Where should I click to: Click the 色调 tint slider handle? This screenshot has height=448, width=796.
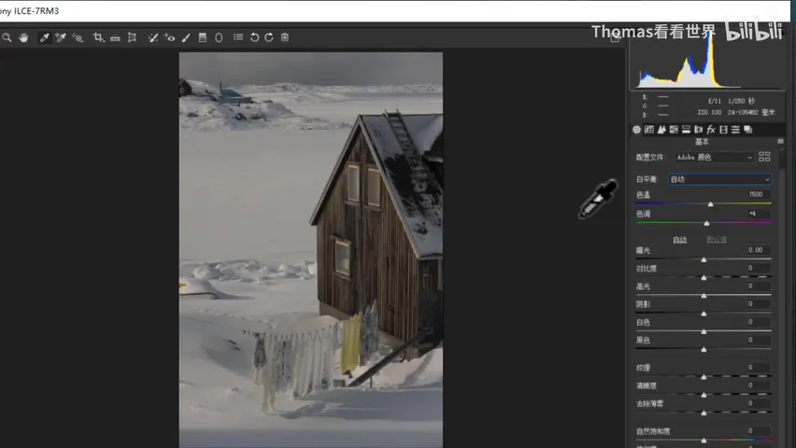pos(706,223)
